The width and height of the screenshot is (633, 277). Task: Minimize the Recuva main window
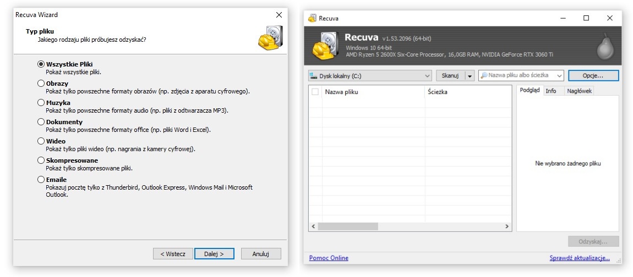click(563, 18)
